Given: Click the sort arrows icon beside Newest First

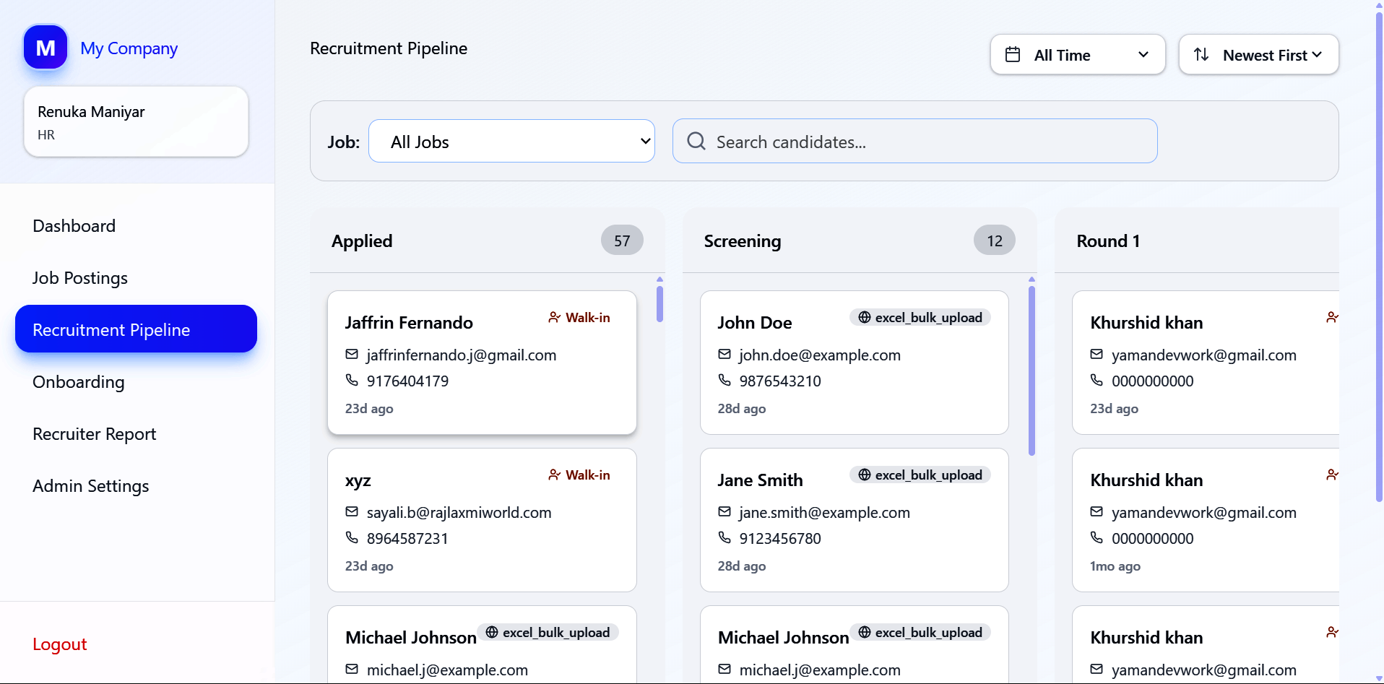Looking at the screenshot, I should tap(1201, 55).
